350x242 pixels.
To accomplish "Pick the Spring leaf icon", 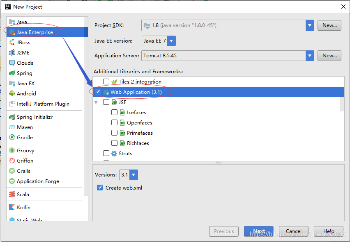I will tap(12, 73).
